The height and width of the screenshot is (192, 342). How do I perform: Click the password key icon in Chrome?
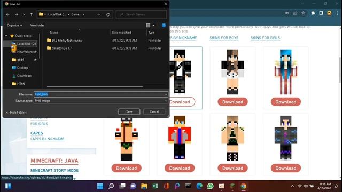(x=287, y=13)
